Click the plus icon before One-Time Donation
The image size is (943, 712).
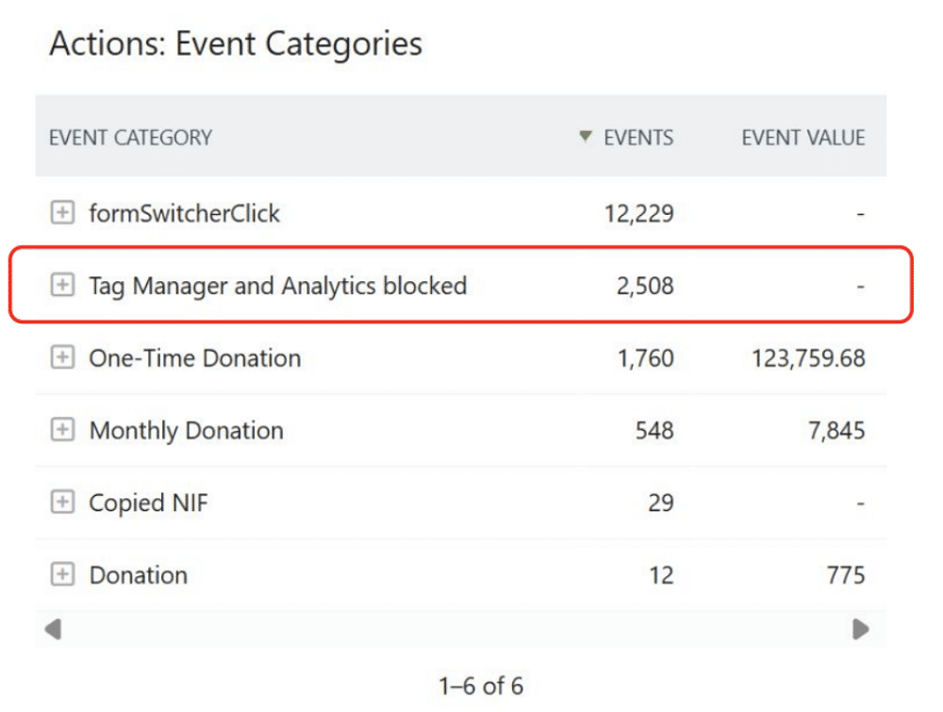tap(62, 358)
